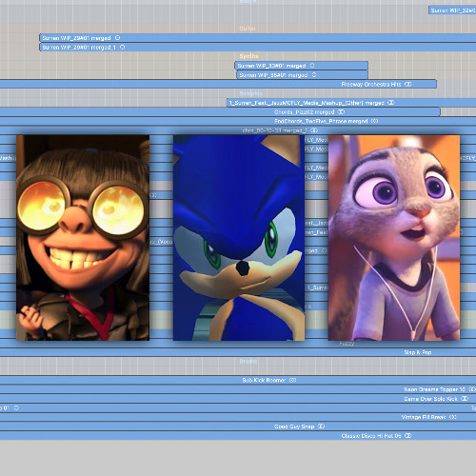The height and width of the screenshot is (476, 476).
Task: Select the Game Over Solo Kick region
Action: click(x=238, y=398)
